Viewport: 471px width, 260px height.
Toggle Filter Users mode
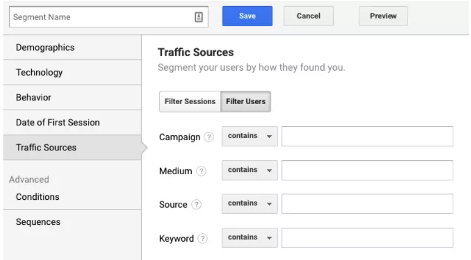[x=246, y=102]
